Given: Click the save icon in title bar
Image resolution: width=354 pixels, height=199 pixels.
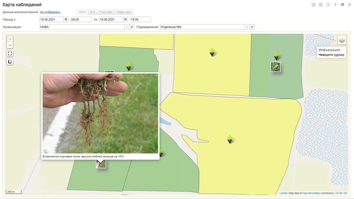Looking at the screenshot, I should pyautogui.click(x=314, y=5).
